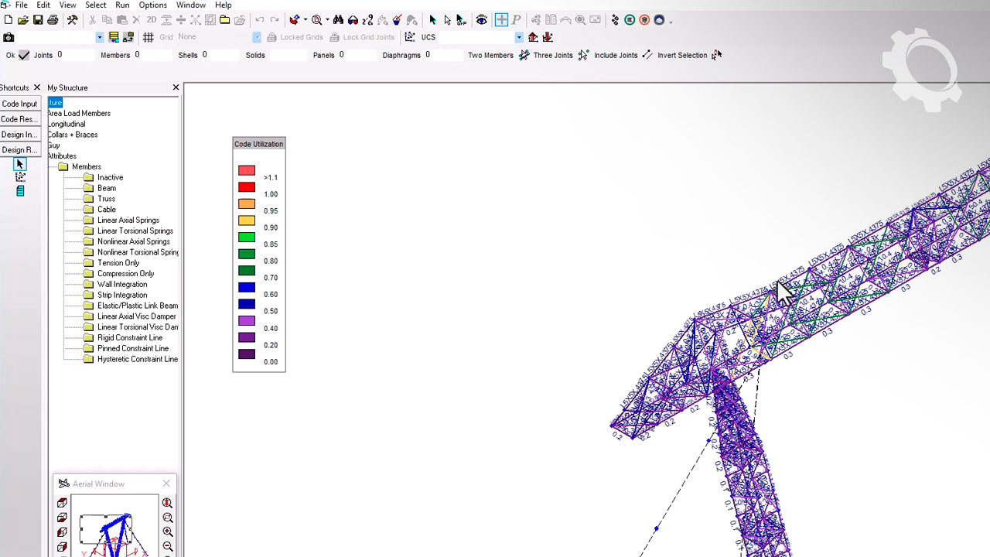The width and height of the screenshot is (990, 557).
Task: Open the dropdown next to camera icon
Action: point(100,37)
